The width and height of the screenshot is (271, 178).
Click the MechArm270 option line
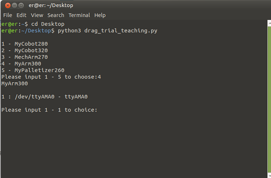click(x=25, y=57)
